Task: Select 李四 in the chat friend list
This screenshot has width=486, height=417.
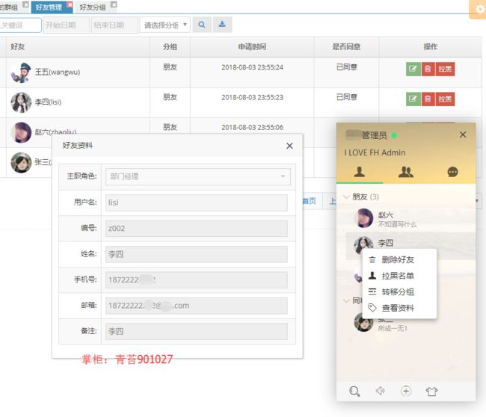Action: [410, 243]
